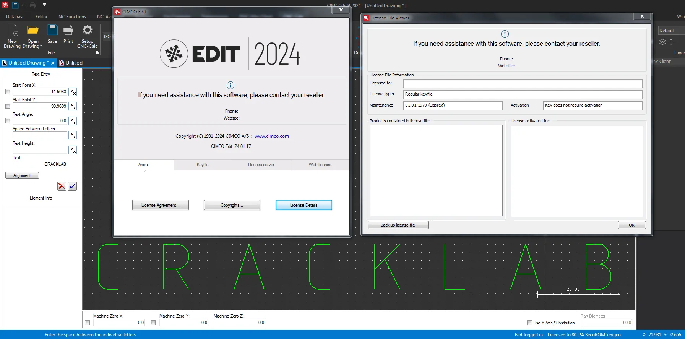The height and width of the screenshot is (339, 685).
Task: Click the Start Point Y input field
Action: 40,106
